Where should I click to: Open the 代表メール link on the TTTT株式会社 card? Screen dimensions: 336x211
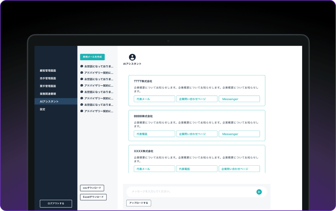tap(154, 99)
